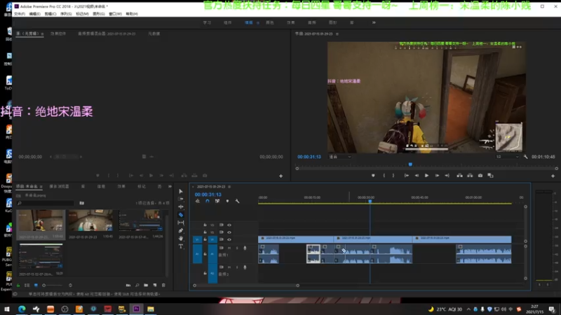The height and width of the screenshot is (315, 561).
Task: Open playback resolution 1/2 dropdown
Action: (x=507, y=157)
